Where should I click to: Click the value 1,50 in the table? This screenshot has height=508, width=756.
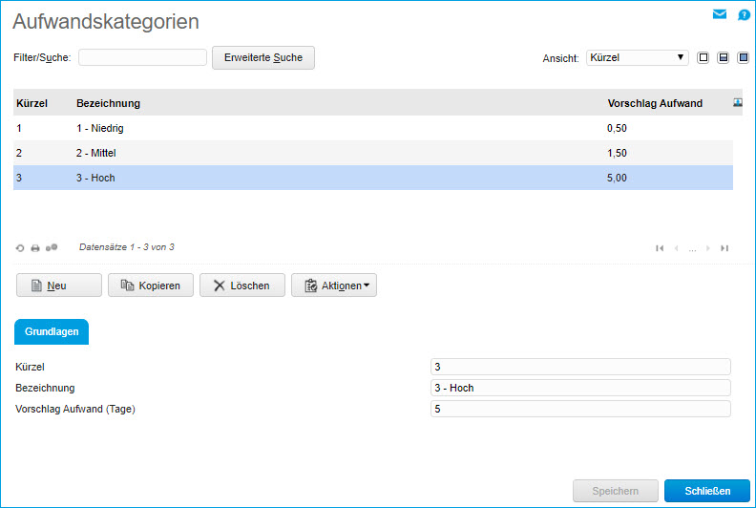point(617,153)
